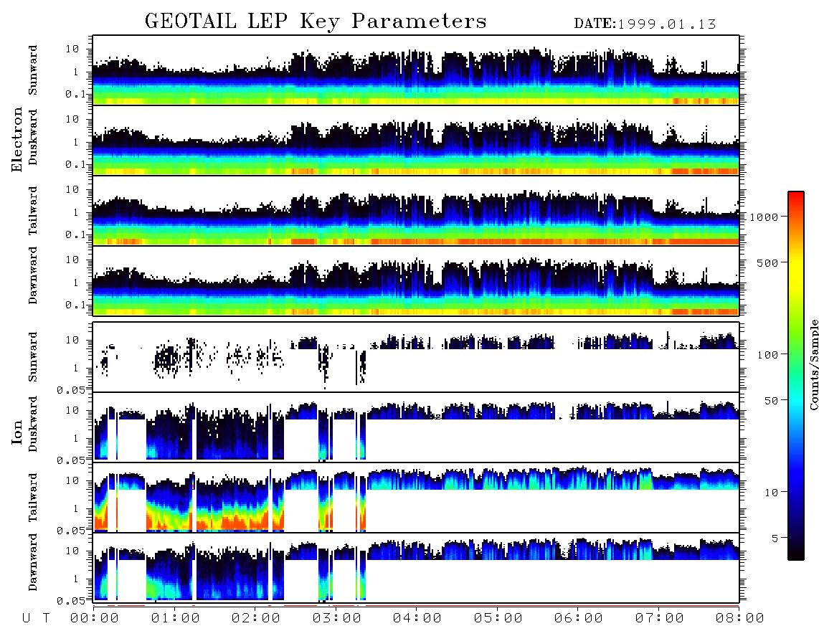Select the "0.1" tick of the Electron Dawnward panel
819x631 pixels.
pos(75,305)
